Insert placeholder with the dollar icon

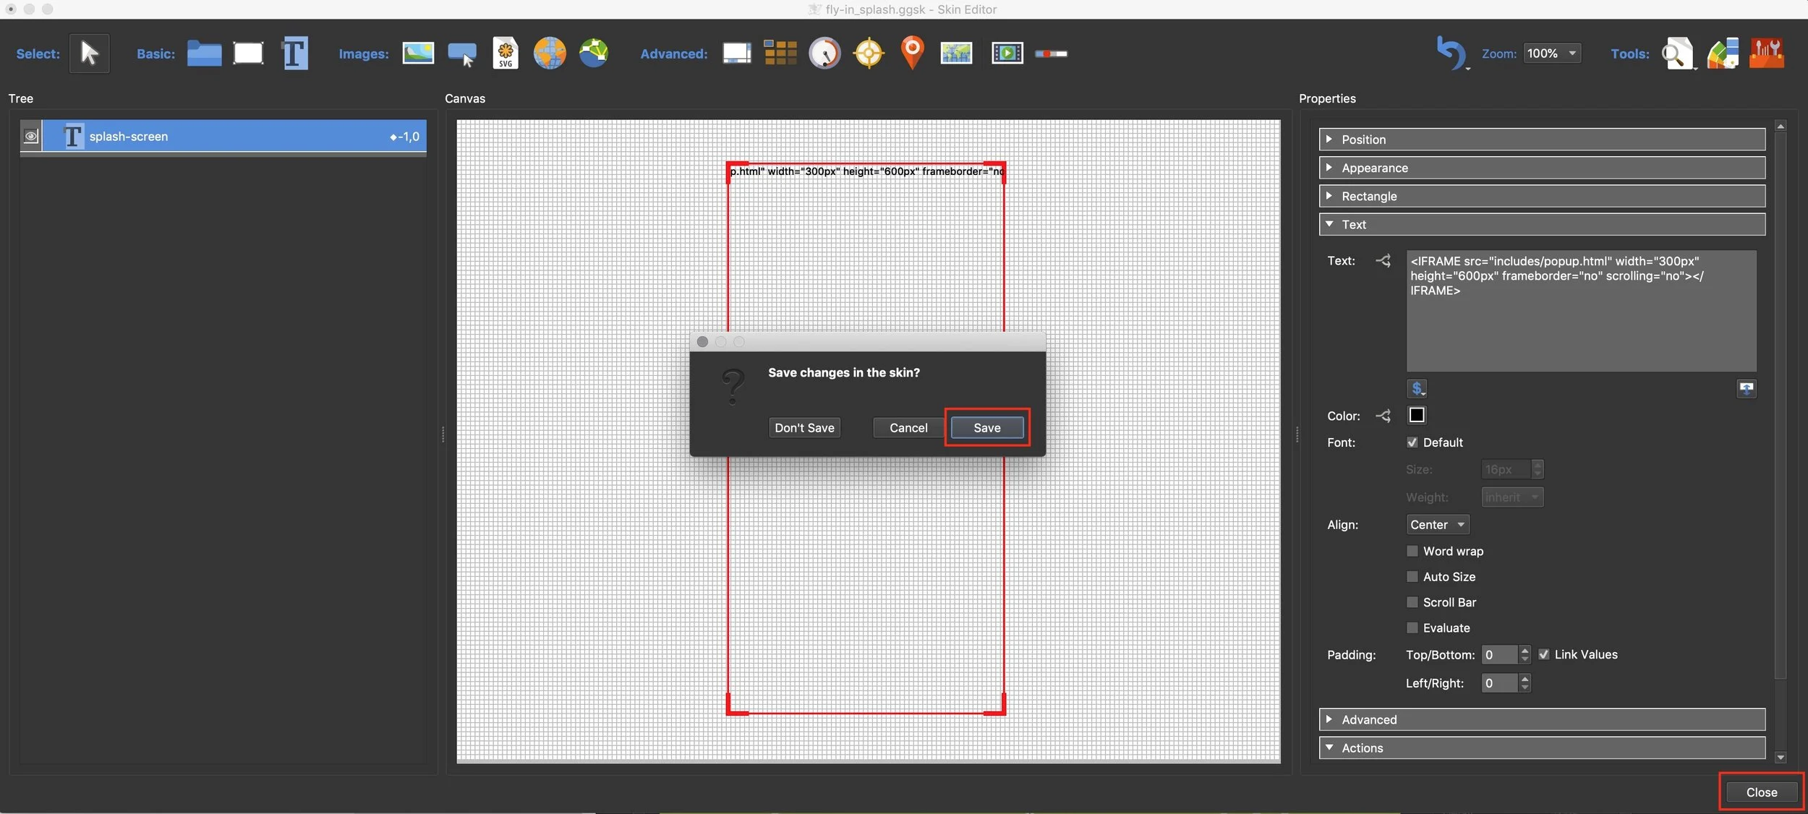click(1417, 388)
